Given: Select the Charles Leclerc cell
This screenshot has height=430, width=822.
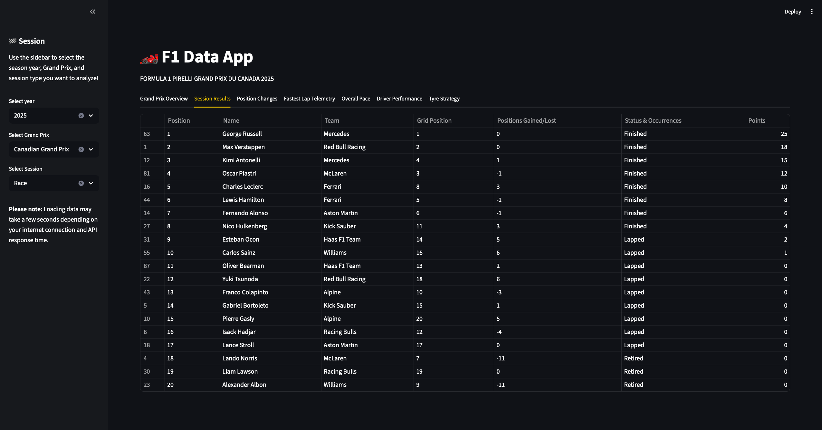Looking at the screenshot, I should click(271, 186).
